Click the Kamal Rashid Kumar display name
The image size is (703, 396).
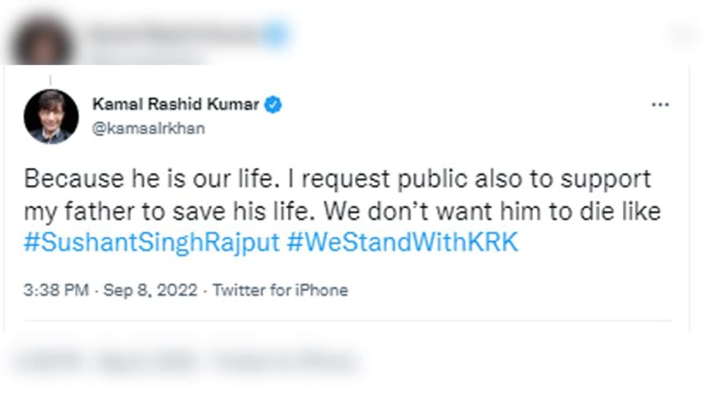176,104
